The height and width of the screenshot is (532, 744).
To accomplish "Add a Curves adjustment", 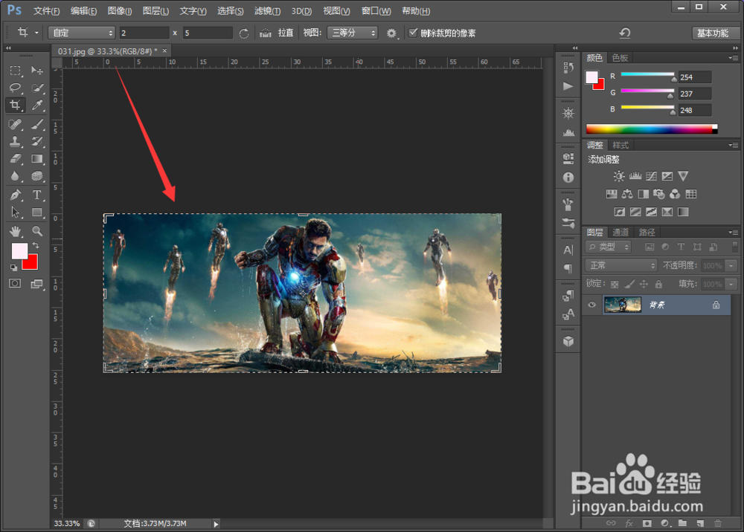I will [x=651, y=176].
